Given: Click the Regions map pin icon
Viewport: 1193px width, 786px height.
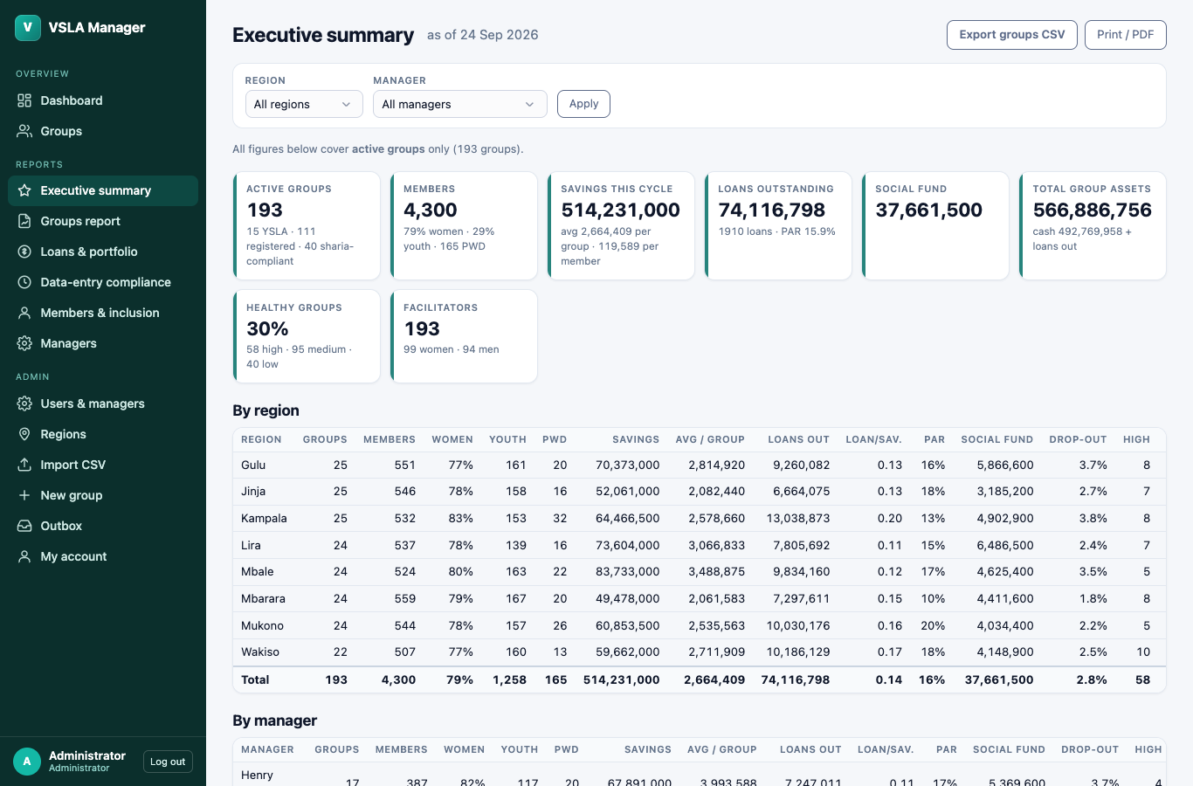Looking at the screenshot, I should click(x=24, y=434).
